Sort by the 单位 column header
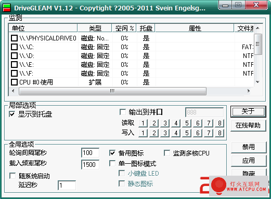Screen dimensions: 271x199 click(x=43, y=28)
